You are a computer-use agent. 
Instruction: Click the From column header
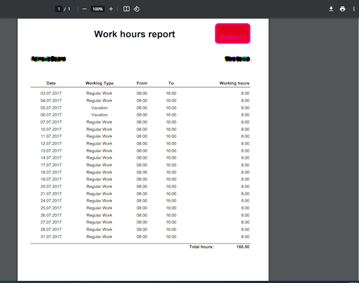pos(141,83)
